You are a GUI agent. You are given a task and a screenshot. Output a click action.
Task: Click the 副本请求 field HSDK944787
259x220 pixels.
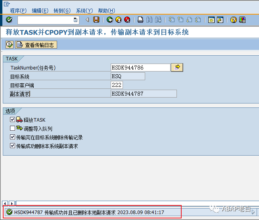(144, 94)
